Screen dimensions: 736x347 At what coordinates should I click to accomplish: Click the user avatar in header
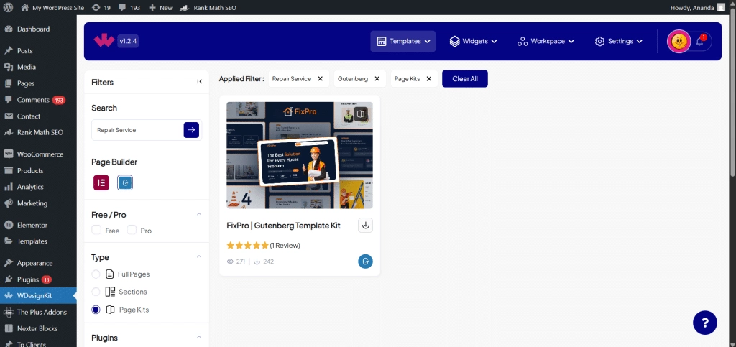[x=678, y=41]
